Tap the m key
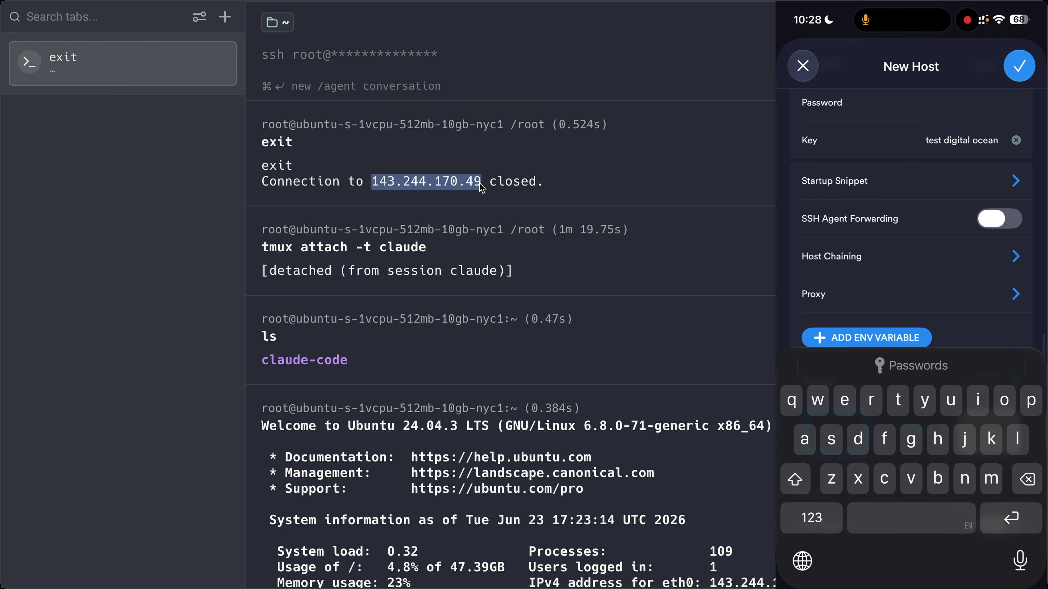 (991, 479)
